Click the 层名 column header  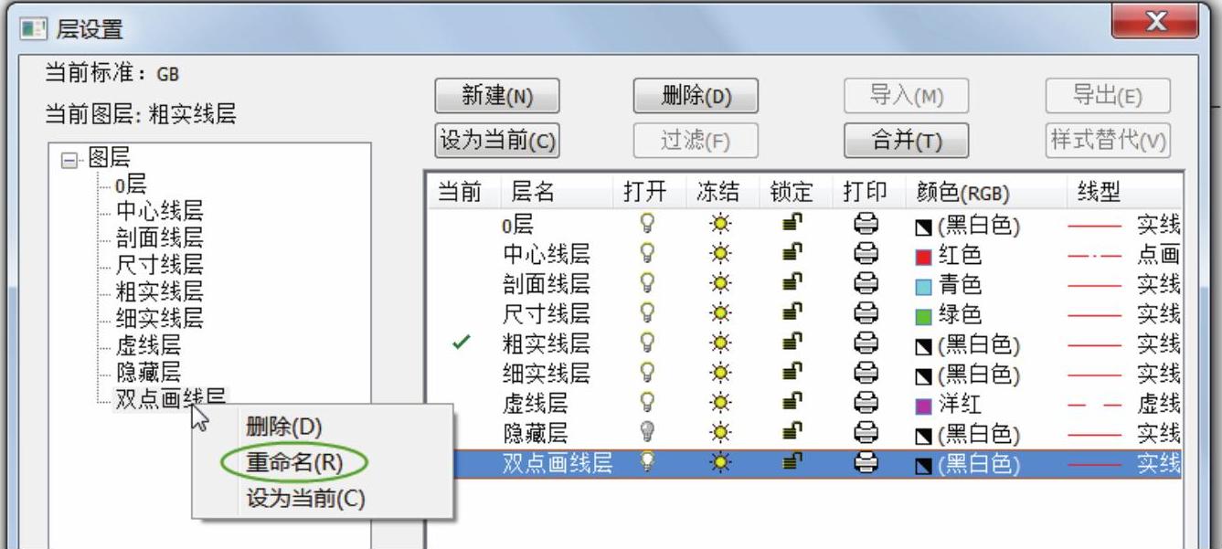557,193
